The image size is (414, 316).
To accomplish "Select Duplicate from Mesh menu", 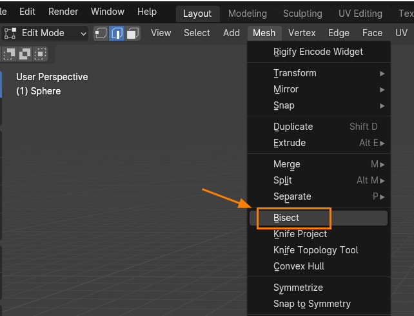I will 319,127.
